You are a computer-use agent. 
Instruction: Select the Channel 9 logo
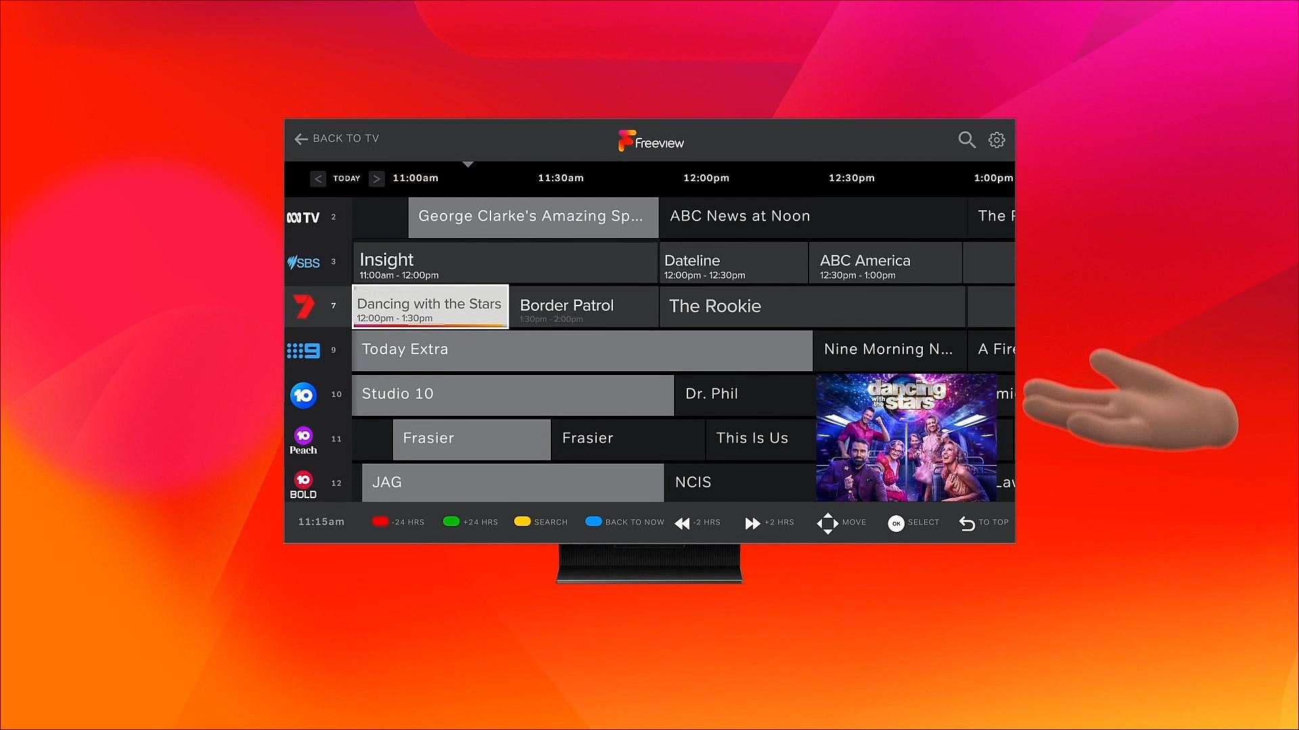point(303,350)
